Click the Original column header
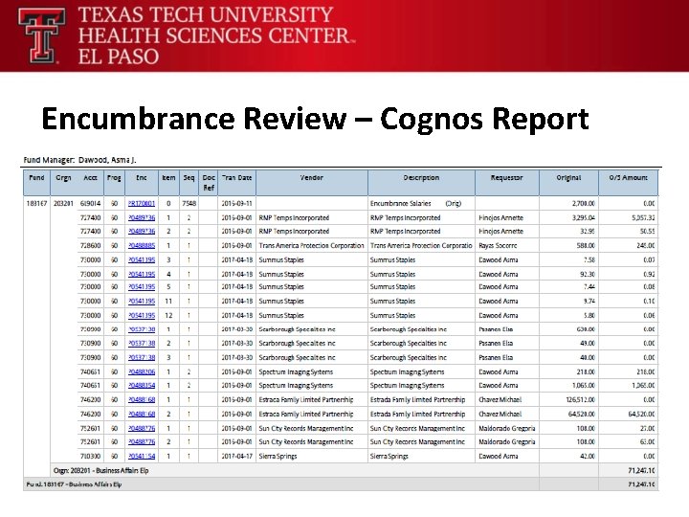 [568, 183]
